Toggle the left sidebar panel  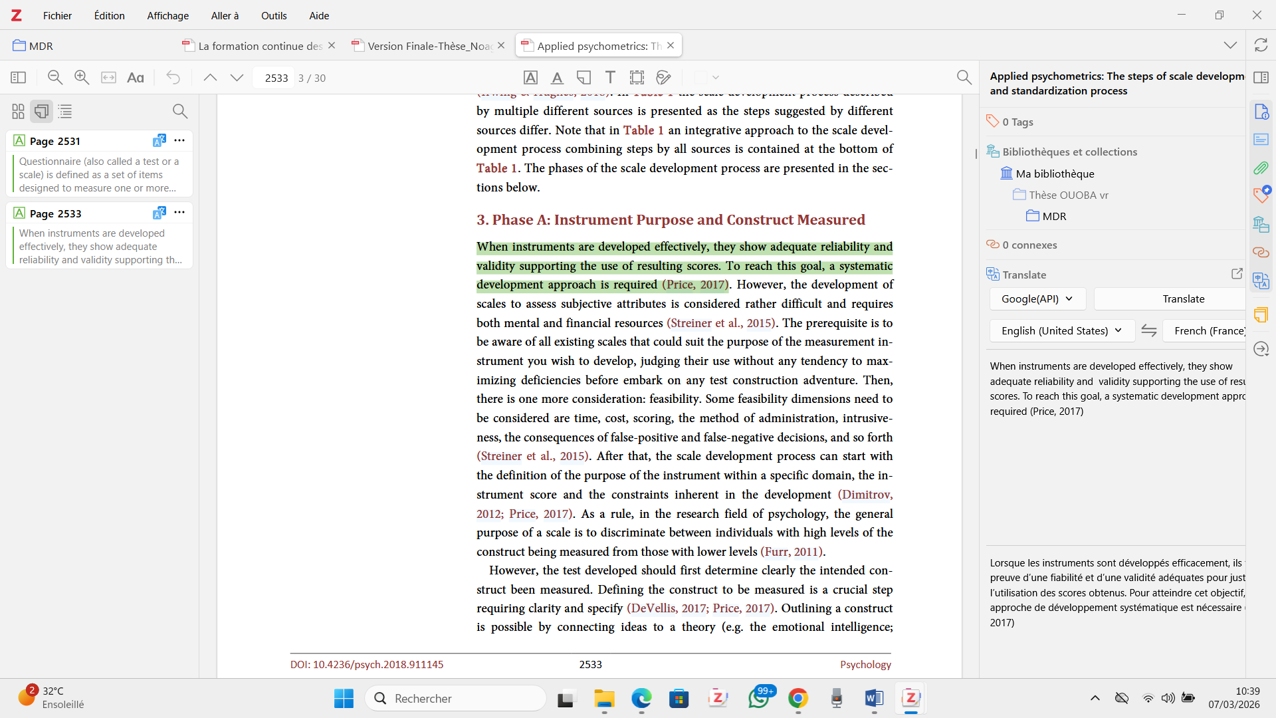[x=19, y=78]
